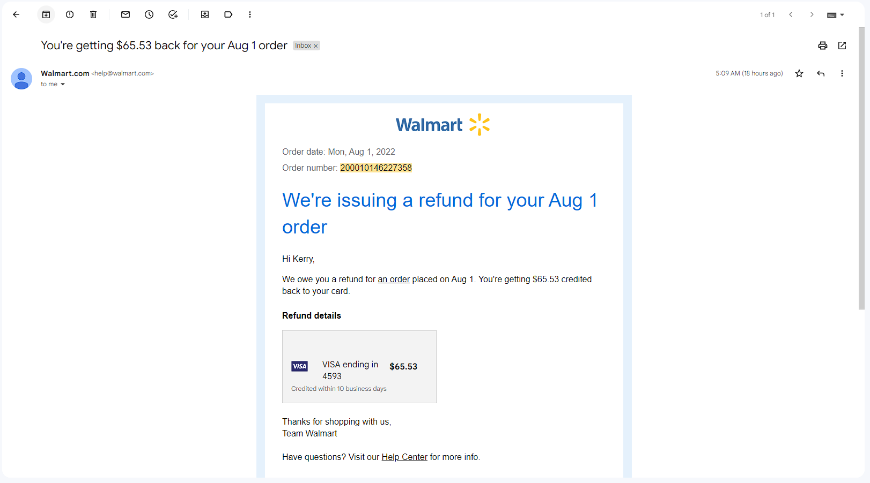The image size is (870, 483).
Task: Snooze this email with clock icon
Action: click(149, 14)
